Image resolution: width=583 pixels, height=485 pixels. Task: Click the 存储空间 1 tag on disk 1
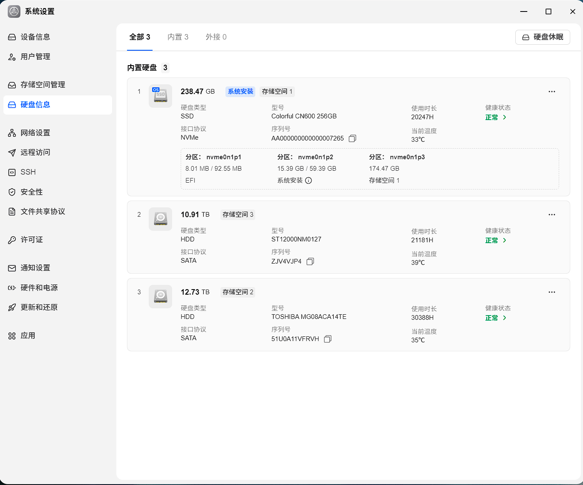pos(277,92)
